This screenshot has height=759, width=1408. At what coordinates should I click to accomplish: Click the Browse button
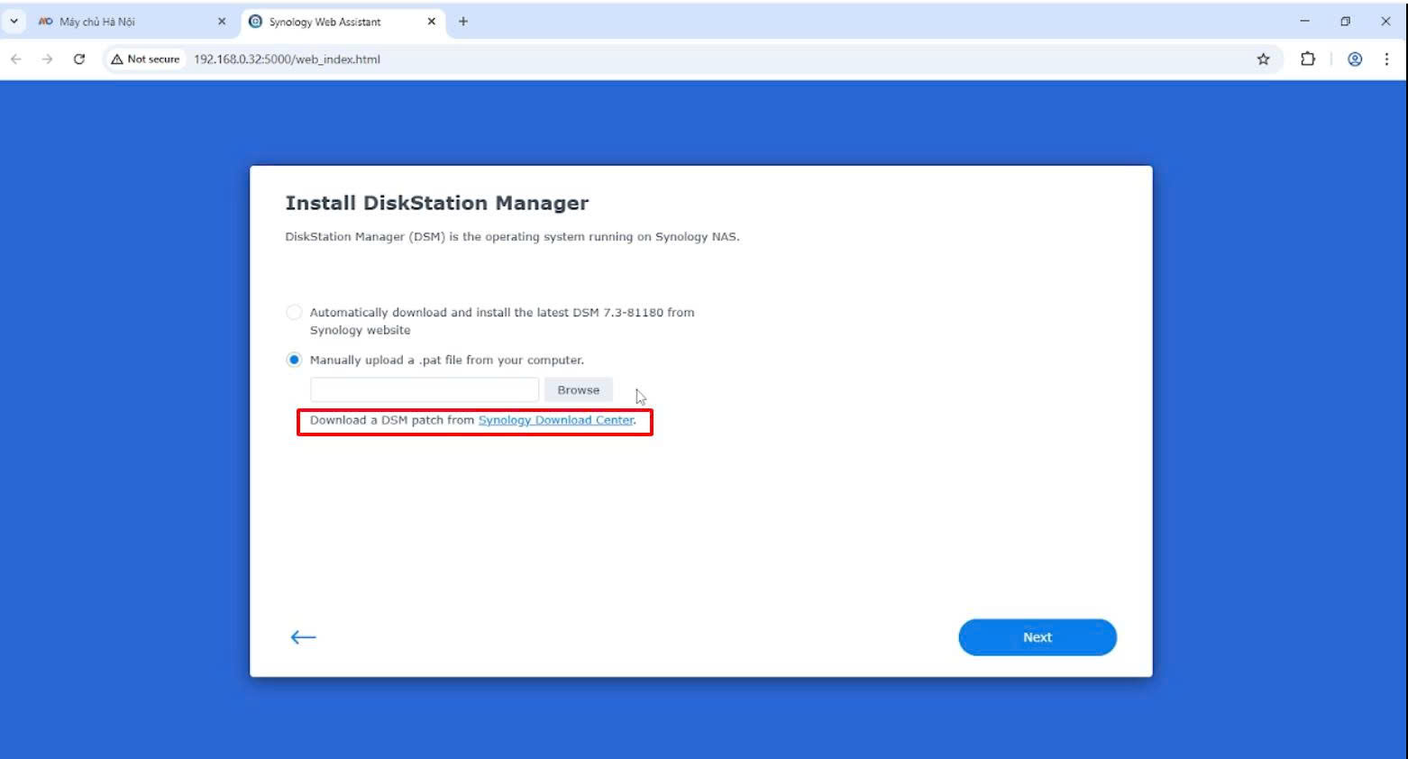(578, 390)
